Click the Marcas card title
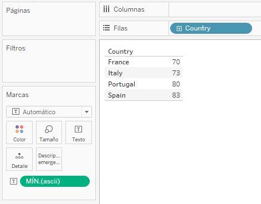261x204 pixels. (17, 95)
